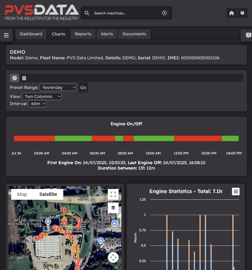Click map marker 3

pyautogui.click(x=37, y=238)
